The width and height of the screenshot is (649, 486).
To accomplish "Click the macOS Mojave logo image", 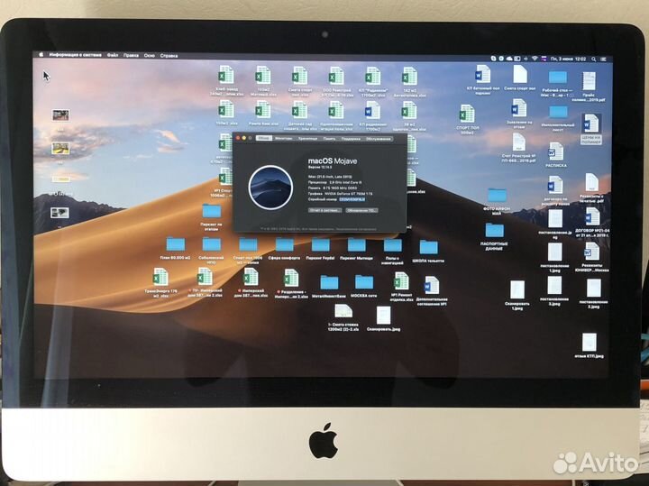I will 270,188.
